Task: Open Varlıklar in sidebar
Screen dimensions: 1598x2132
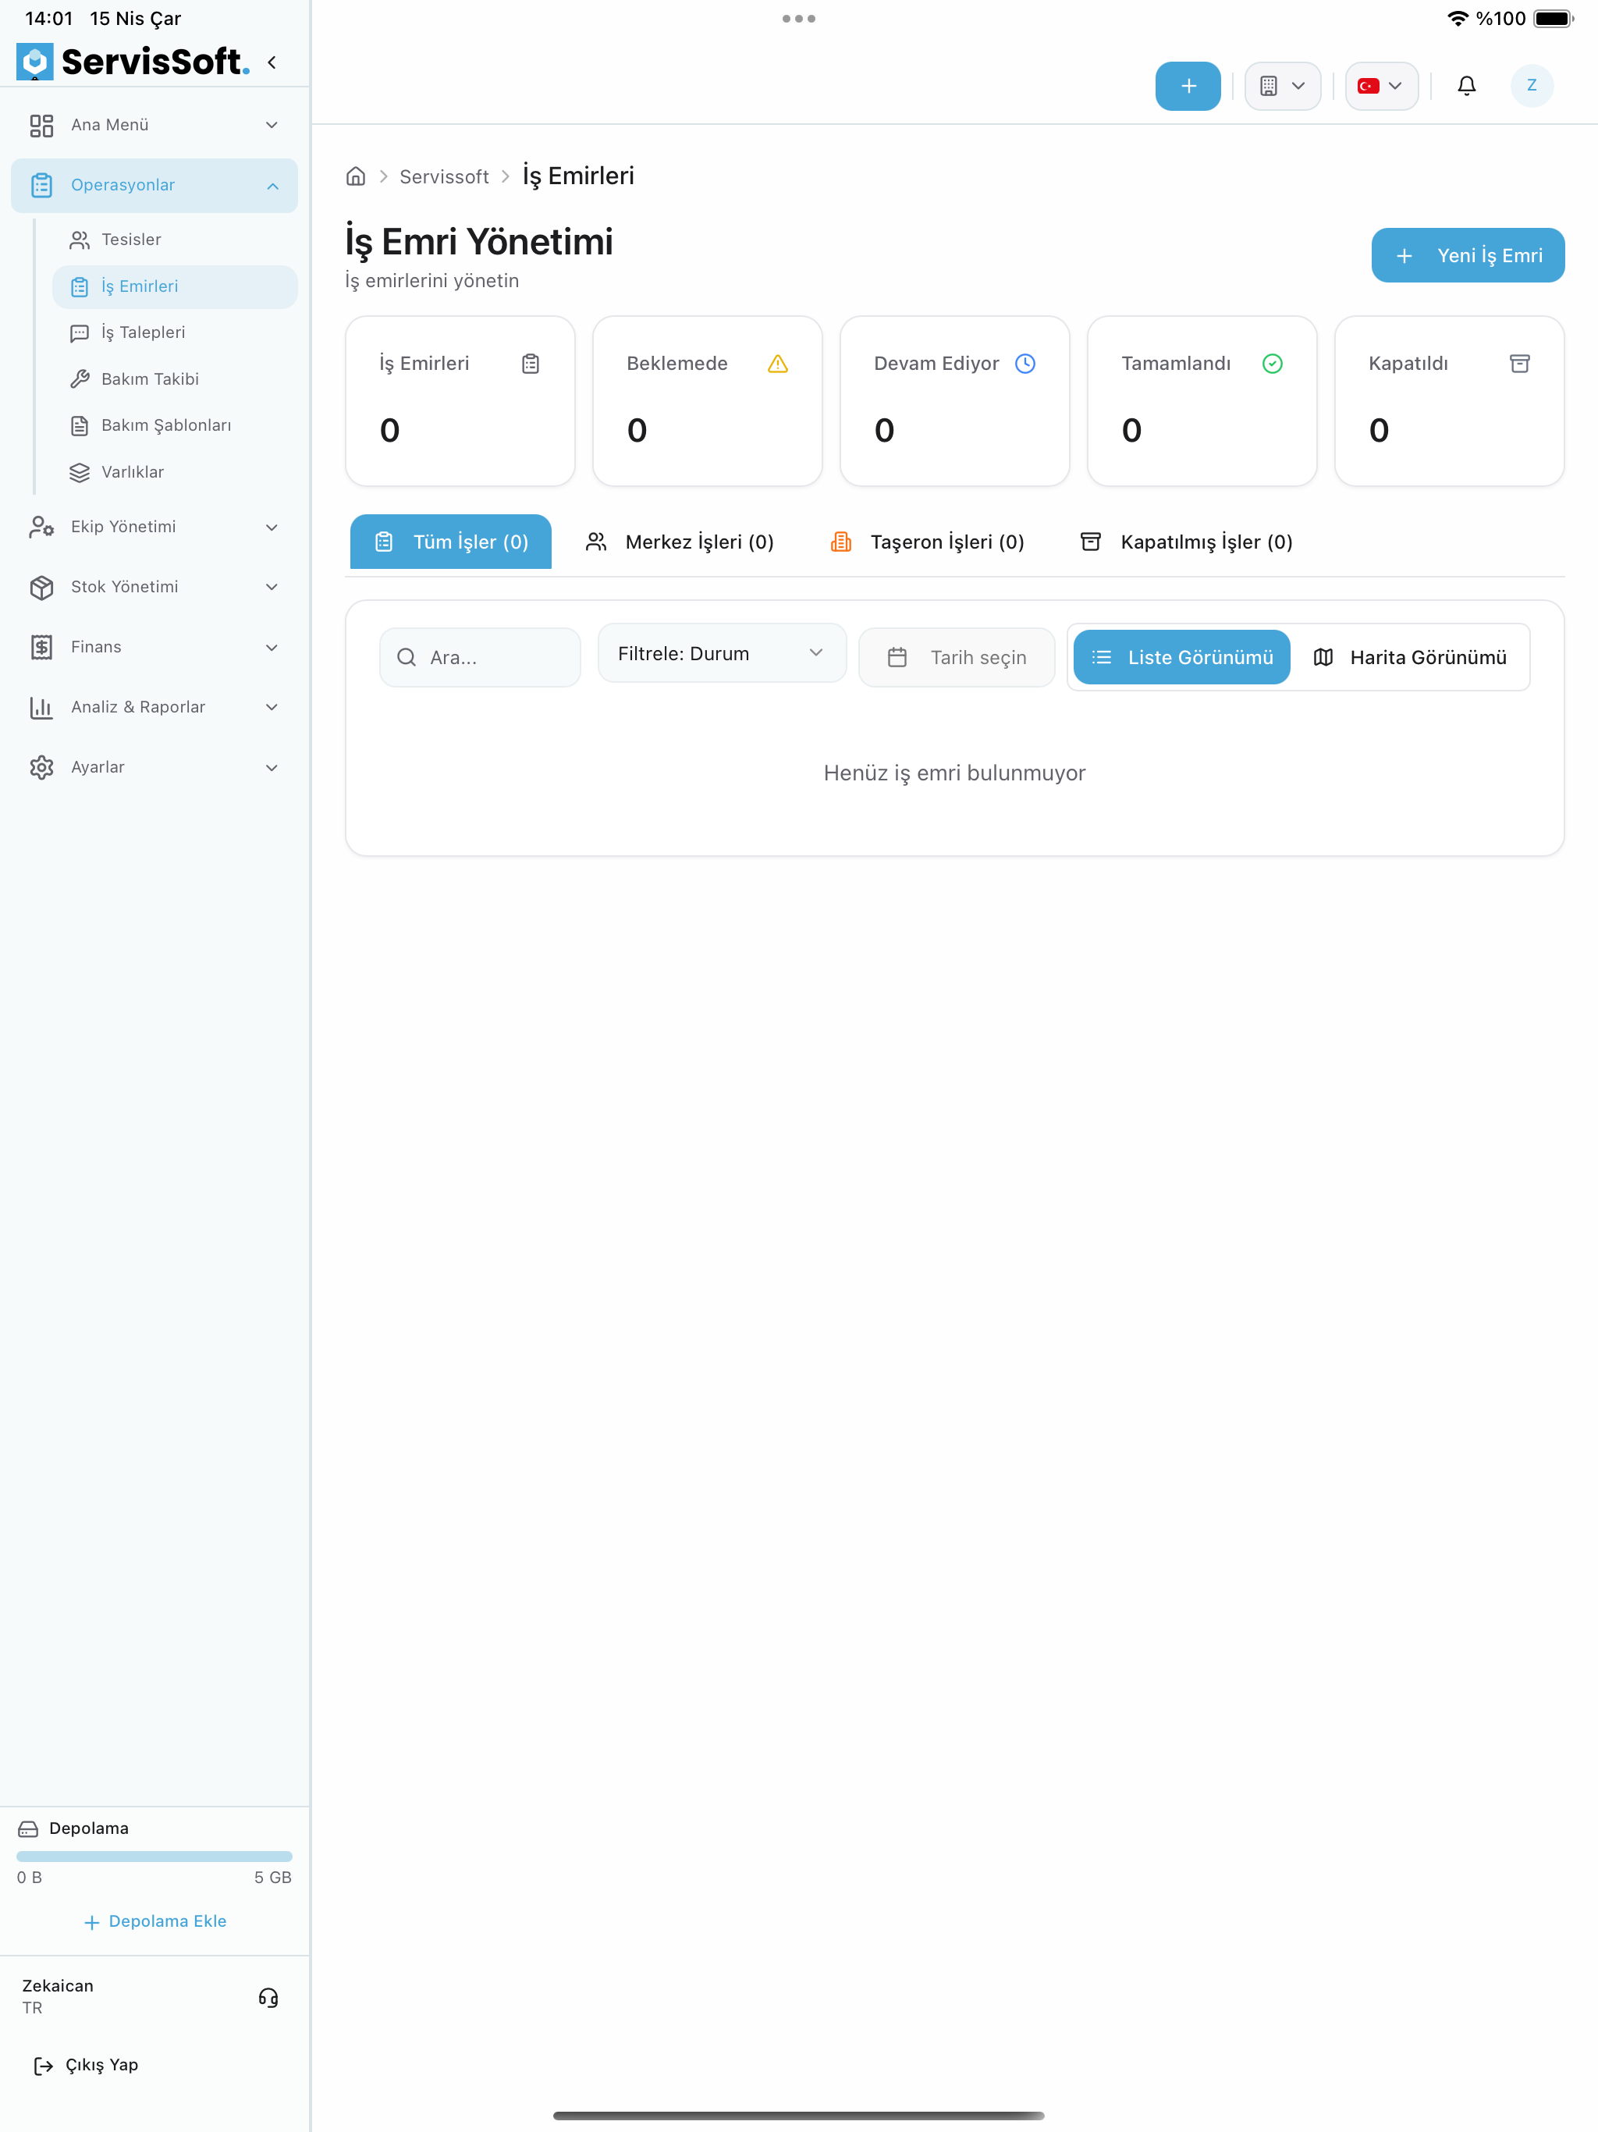Action: point(175,472)
